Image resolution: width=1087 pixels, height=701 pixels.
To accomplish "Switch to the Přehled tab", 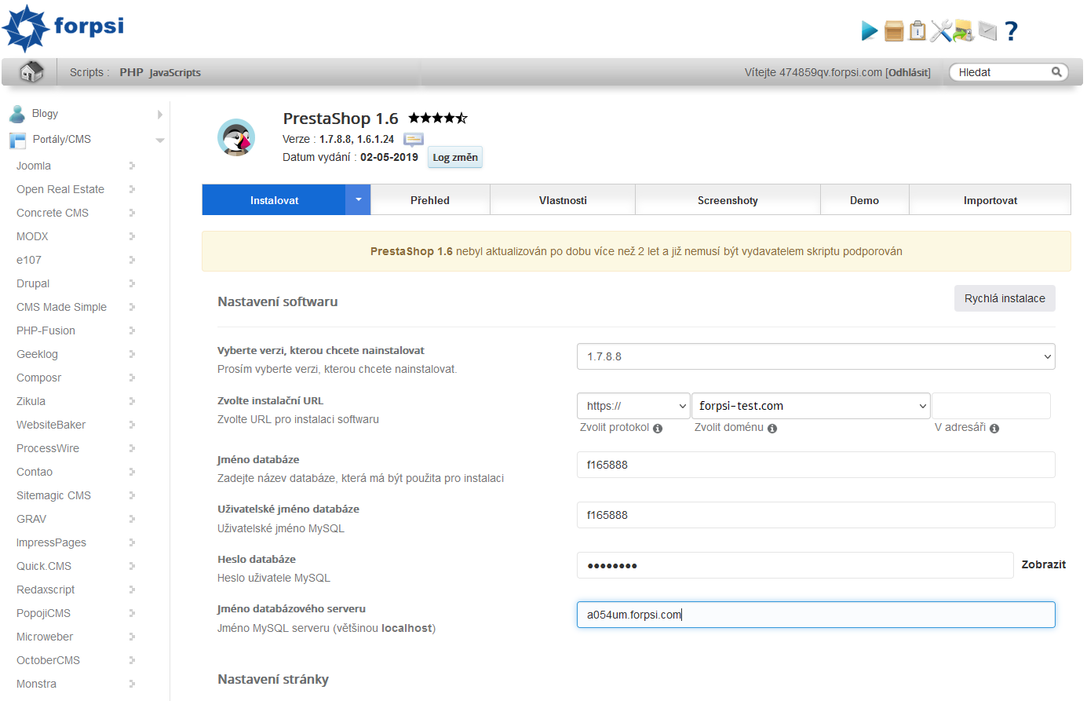I will coord(430,200).
